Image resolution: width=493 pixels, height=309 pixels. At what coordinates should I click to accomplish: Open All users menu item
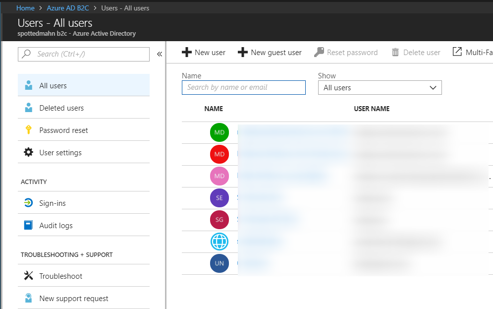point(84,85)
